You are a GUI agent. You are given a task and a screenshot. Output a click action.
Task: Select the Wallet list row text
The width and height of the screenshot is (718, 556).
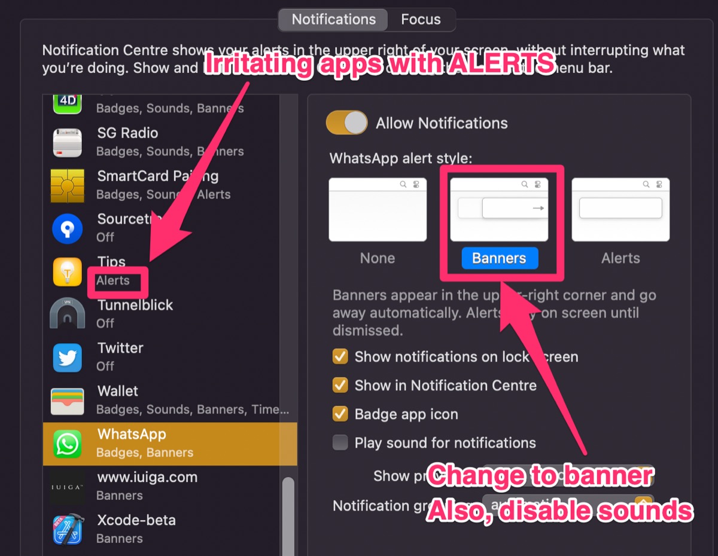point(193,400)
